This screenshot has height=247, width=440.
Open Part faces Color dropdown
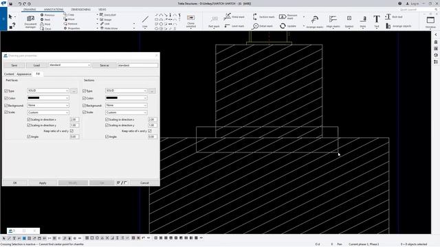click(x=48, y=98)
